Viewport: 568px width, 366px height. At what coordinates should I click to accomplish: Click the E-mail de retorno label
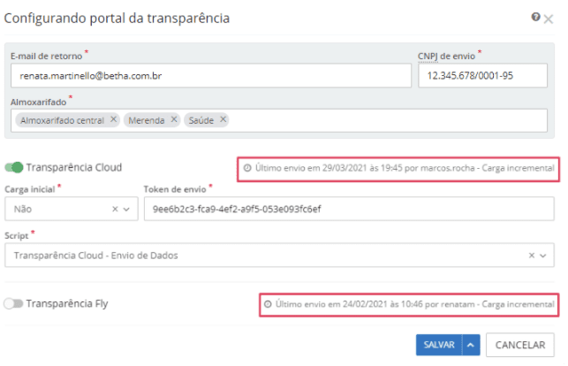[x=46, y=57]
